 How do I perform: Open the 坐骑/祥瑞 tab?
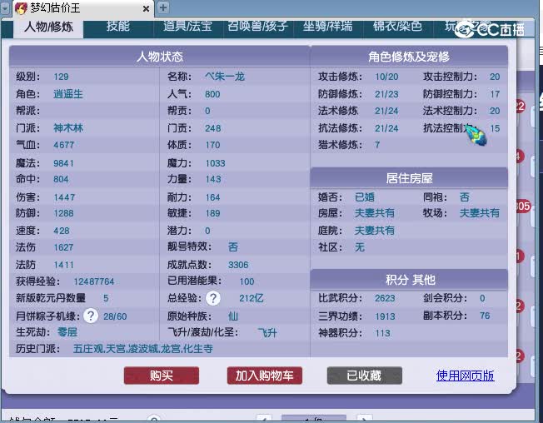tap(328, 26)
